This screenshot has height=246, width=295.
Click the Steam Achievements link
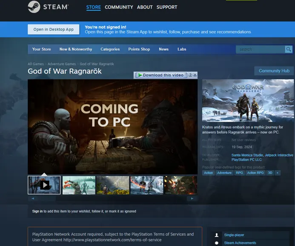(240, 243)
